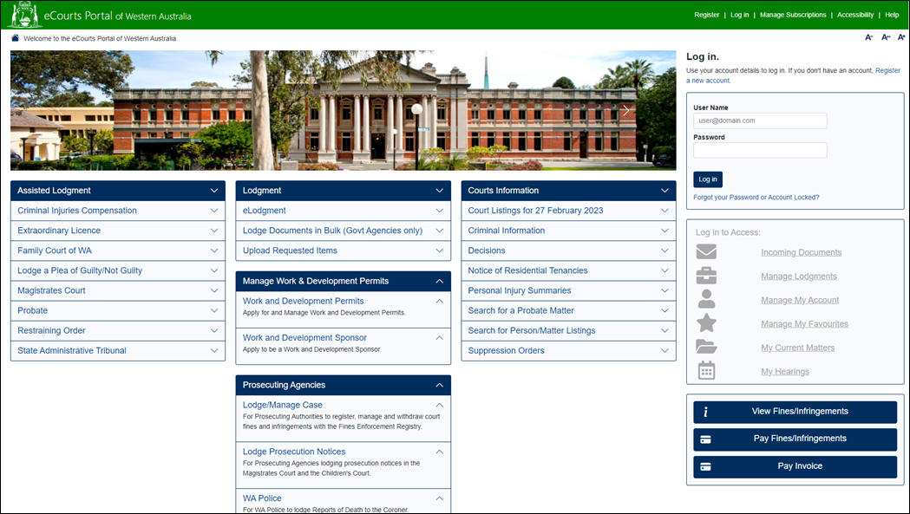Screen dimensions: 910x514
Task: Expand the Criminal Injuries Compensation section
Action: pos(118,211)
